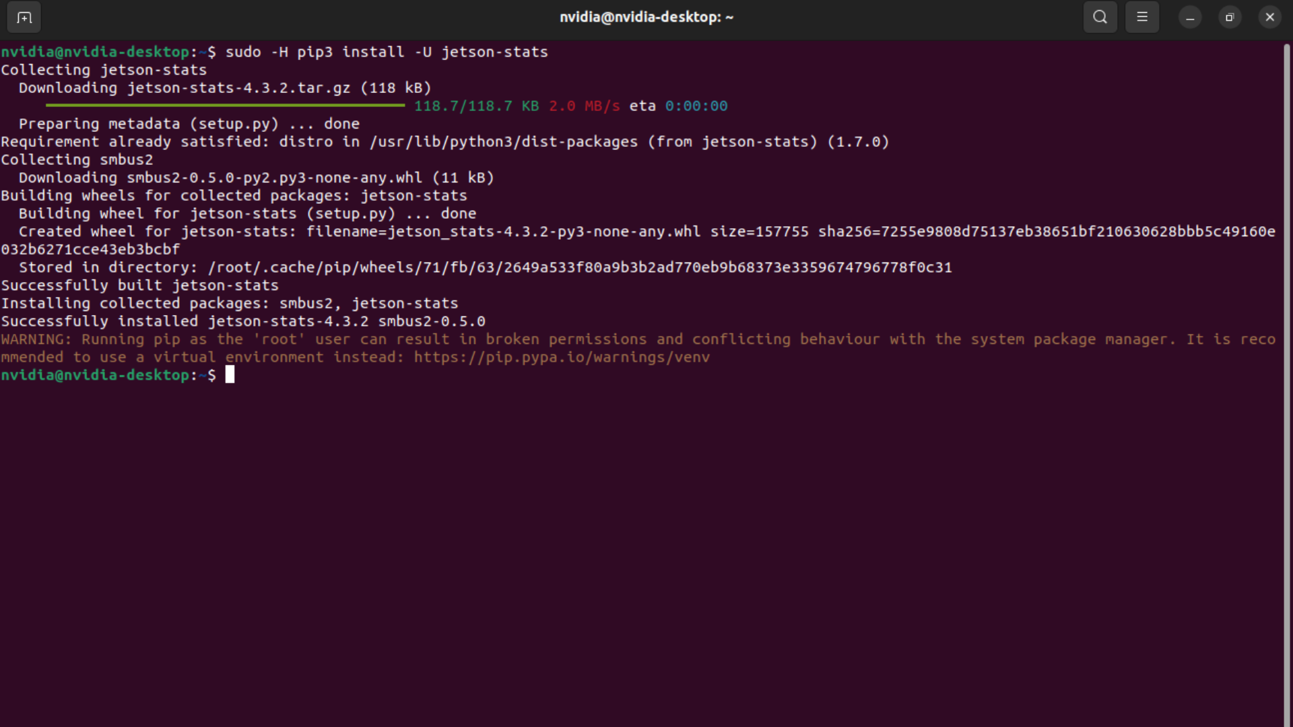Click the red 2.0 MB/s download speed
1293x727 pixels.
[584, 106]
